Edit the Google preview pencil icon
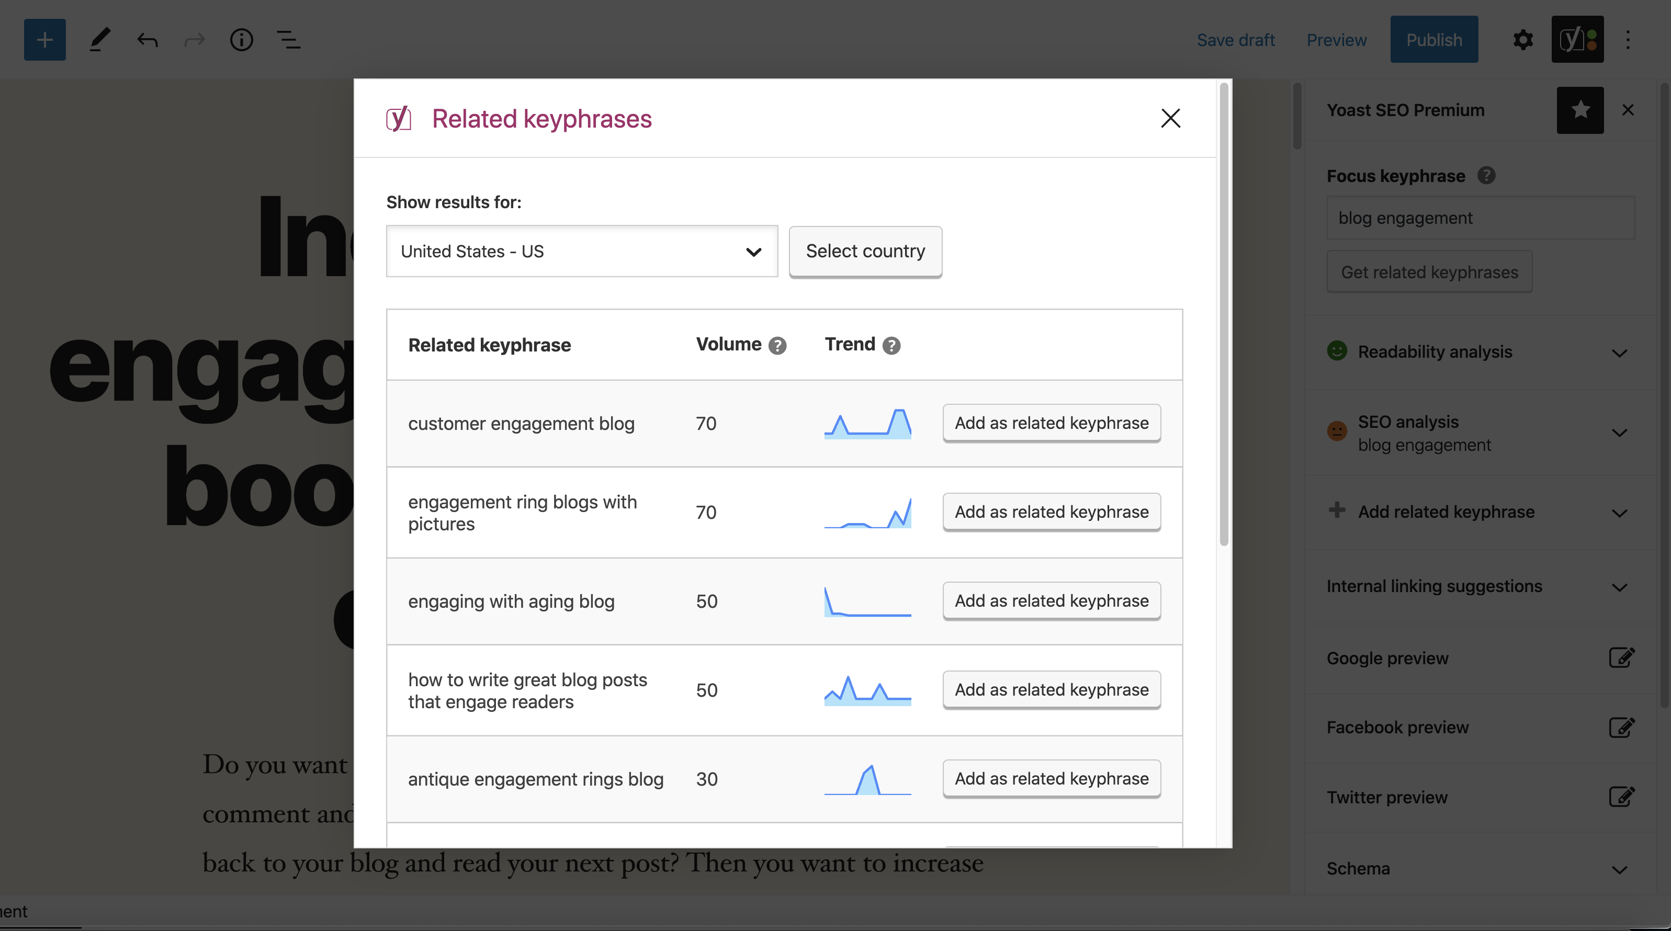This screenshot has width=1671, height=931. (1622, 657)
